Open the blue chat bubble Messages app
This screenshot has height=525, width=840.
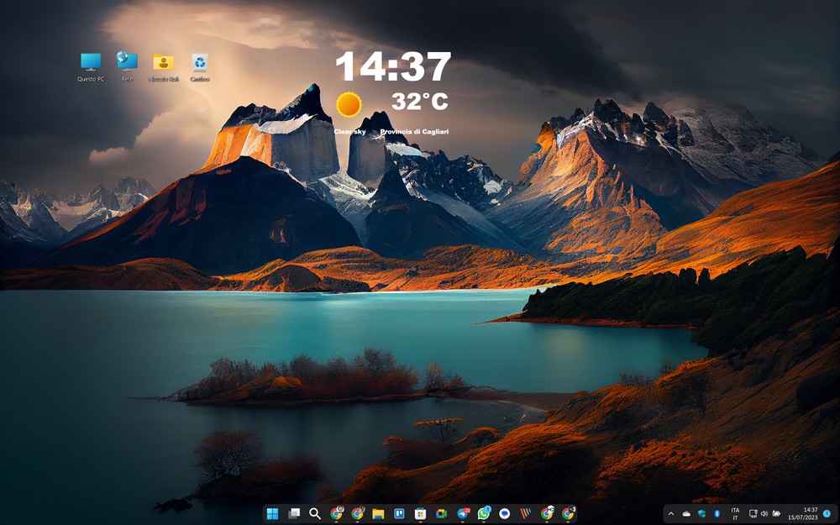[505, 513]
